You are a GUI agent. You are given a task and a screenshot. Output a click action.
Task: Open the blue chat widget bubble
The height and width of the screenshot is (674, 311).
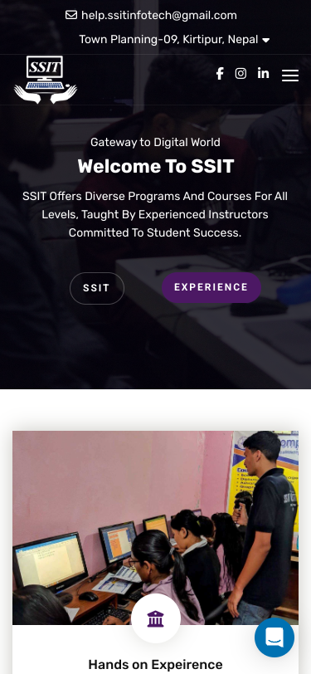click(275, 637)
